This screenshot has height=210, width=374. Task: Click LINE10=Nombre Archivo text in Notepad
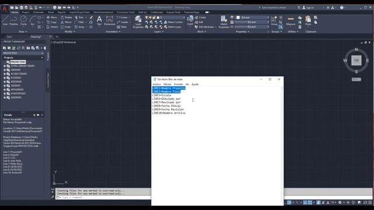coord(169,113)
